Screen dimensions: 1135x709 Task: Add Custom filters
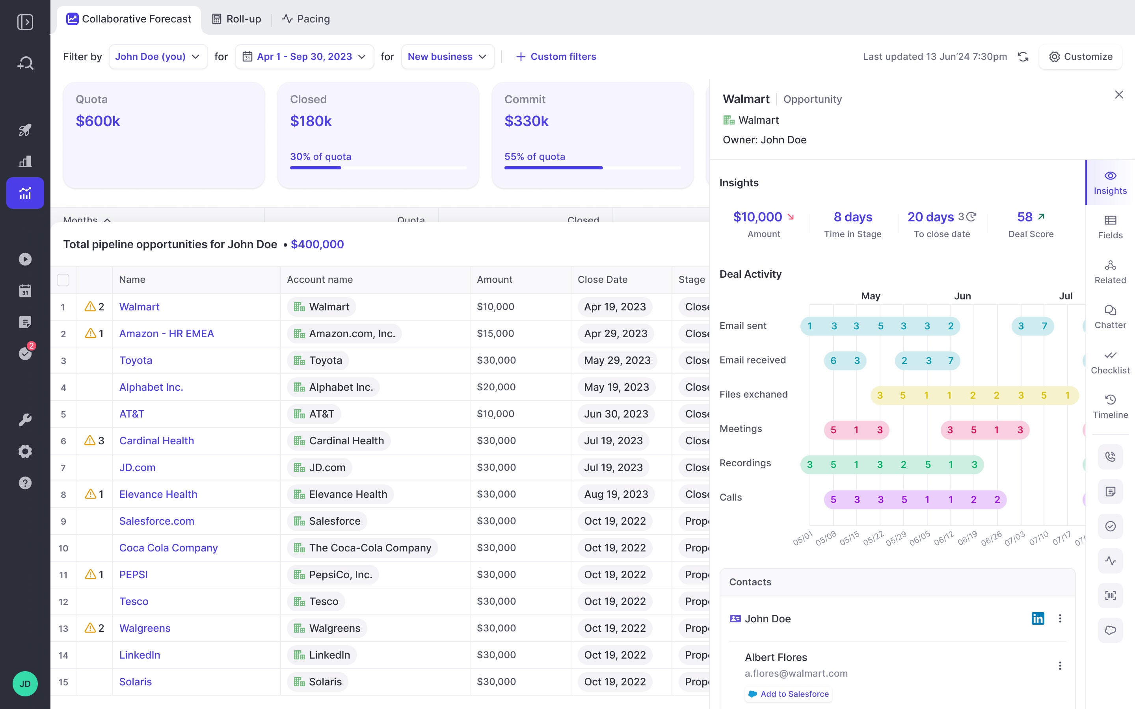coord(556,57)
